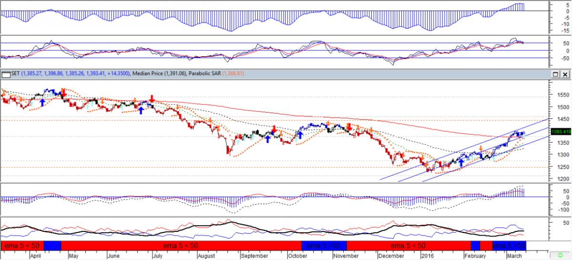
Task: Click the August label on the date axis
Action: tap(206, 256)
